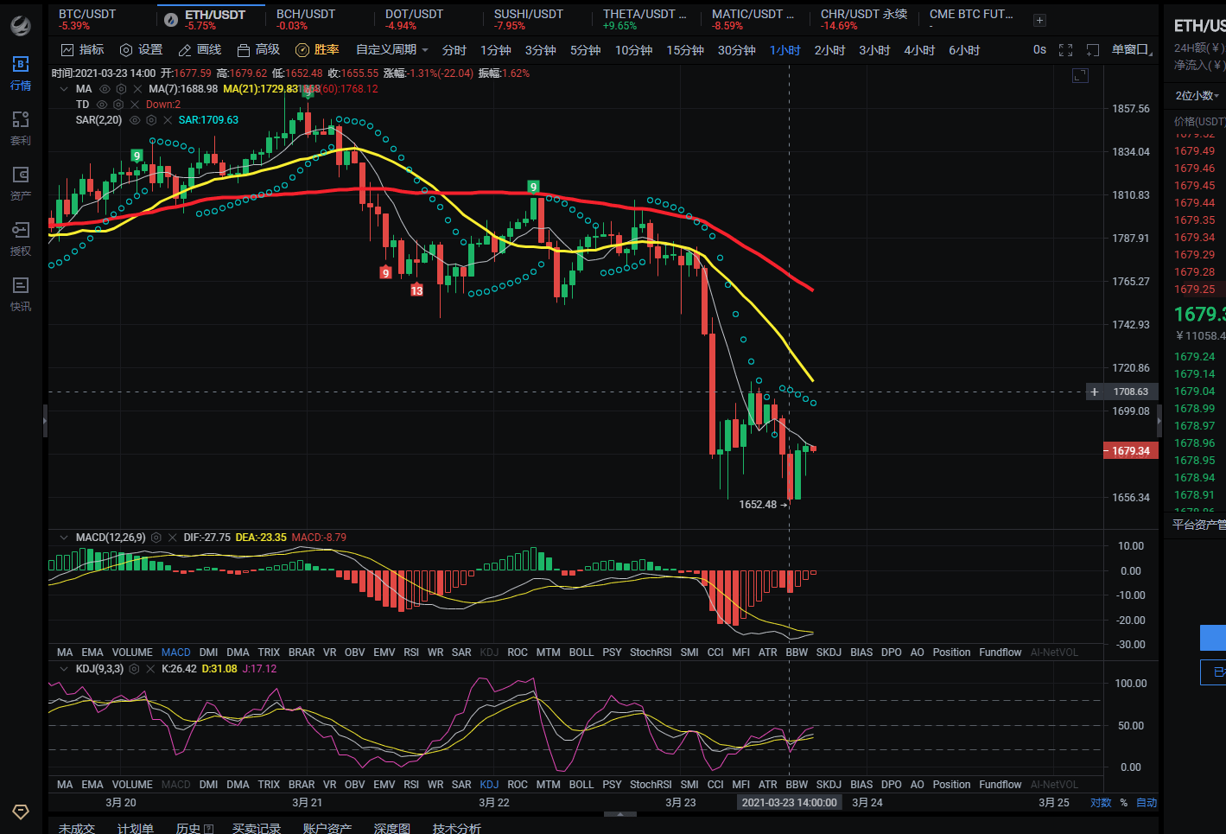Viewport: 1226px width, 834px height.
Task: Collapse the KDJ sub-chart panel
Action: 64,669
